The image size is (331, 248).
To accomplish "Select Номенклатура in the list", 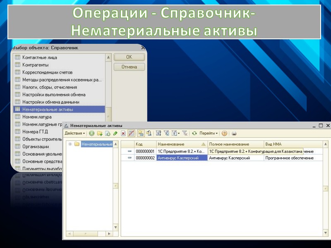I will [x=59, y=117].
